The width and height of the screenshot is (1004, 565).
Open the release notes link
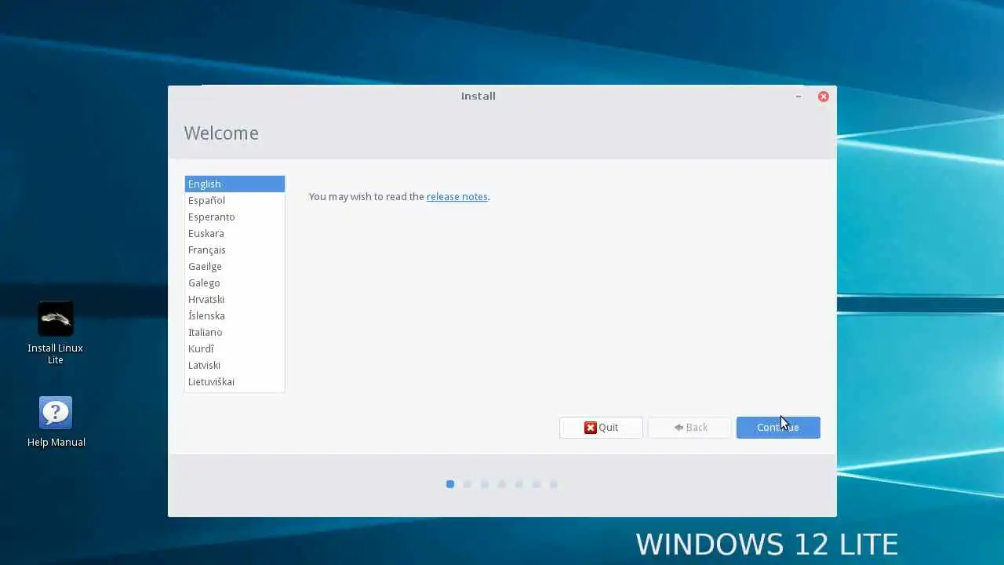pos(457,197)
